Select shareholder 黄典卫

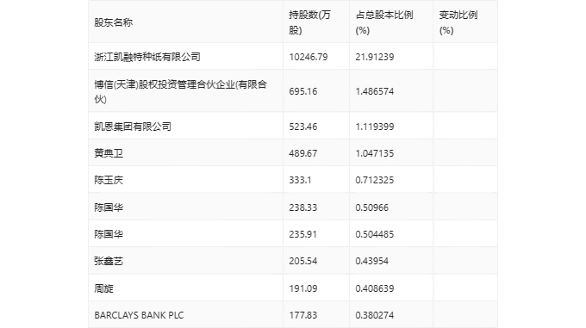click(x=109, y=153)
